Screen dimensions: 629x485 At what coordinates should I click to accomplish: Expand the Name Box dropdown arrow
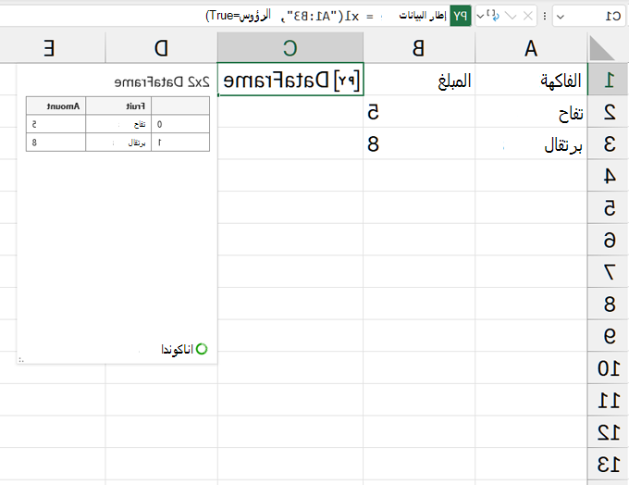[561, 17]
